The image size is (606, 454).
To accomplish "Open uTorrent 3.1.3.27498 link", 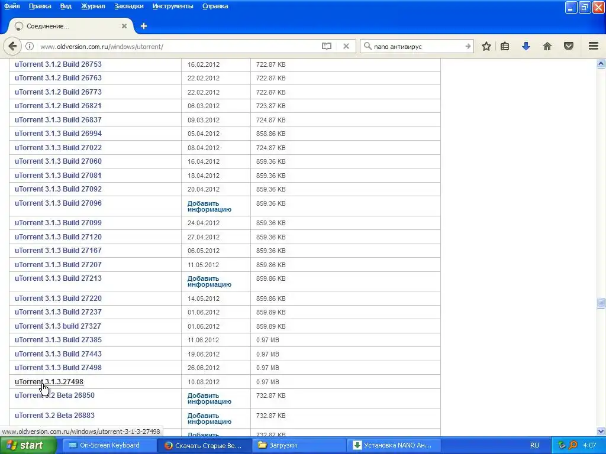I will point(49,381).
